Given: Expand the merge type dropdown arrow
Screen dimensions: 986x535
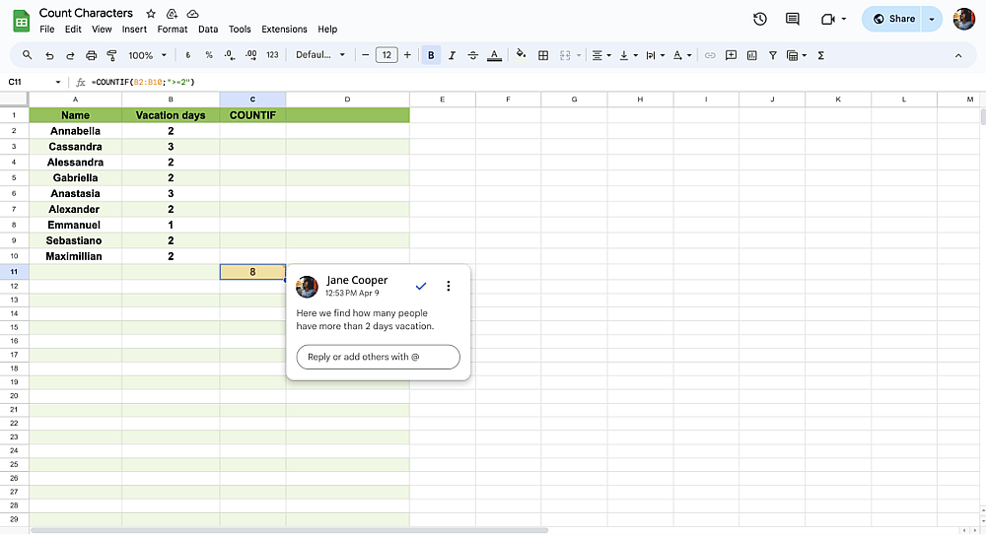Looking at the screenshot, I should (x=579, y=55).
